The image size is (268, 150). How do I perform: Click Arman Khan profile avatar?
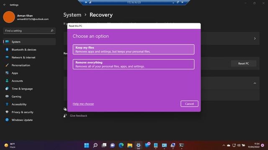[9, 17]
